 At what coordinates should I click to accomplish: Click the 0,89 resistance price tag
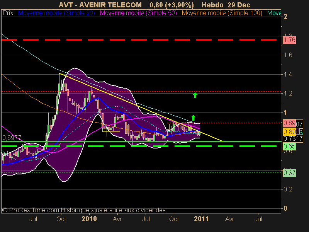pos(289,123)
